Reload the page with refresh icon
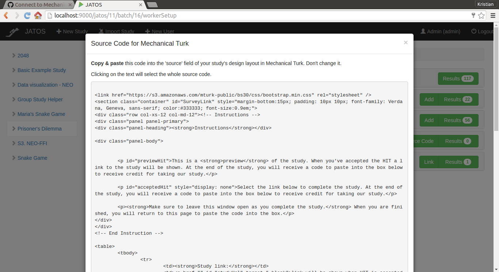Screen dimensions: 499x272 (27, 15)
